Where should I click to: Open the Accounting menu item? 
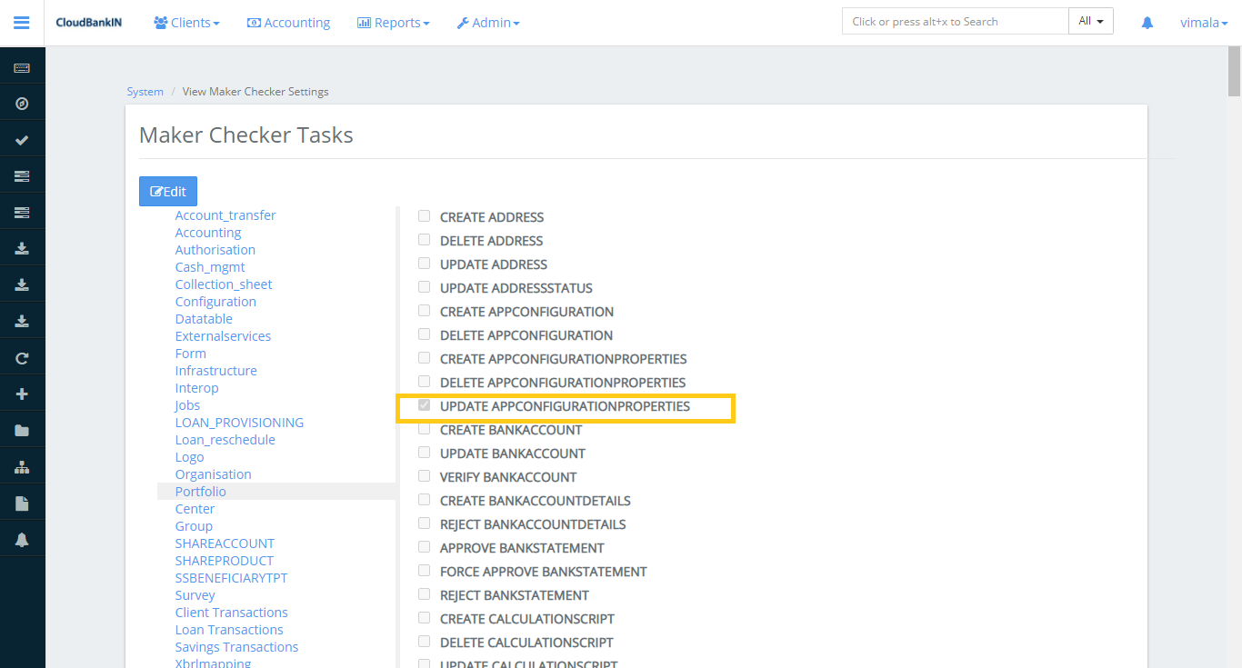[288, 22]
